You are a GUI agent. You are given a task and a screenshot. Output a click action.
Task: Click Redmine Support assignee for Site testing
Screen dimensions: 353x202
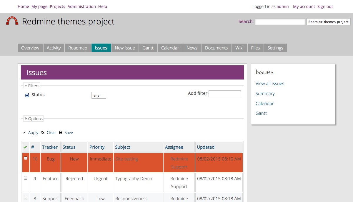coord(179,163)
